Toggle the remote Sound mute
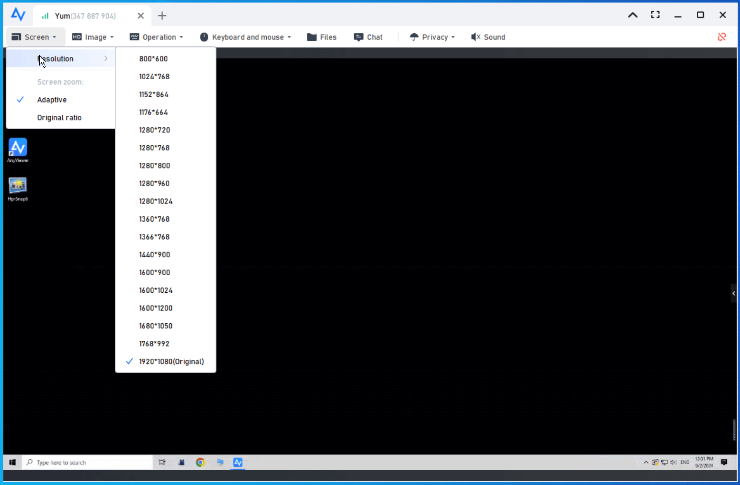The image size is (740, 485). (x=488, y=37)
